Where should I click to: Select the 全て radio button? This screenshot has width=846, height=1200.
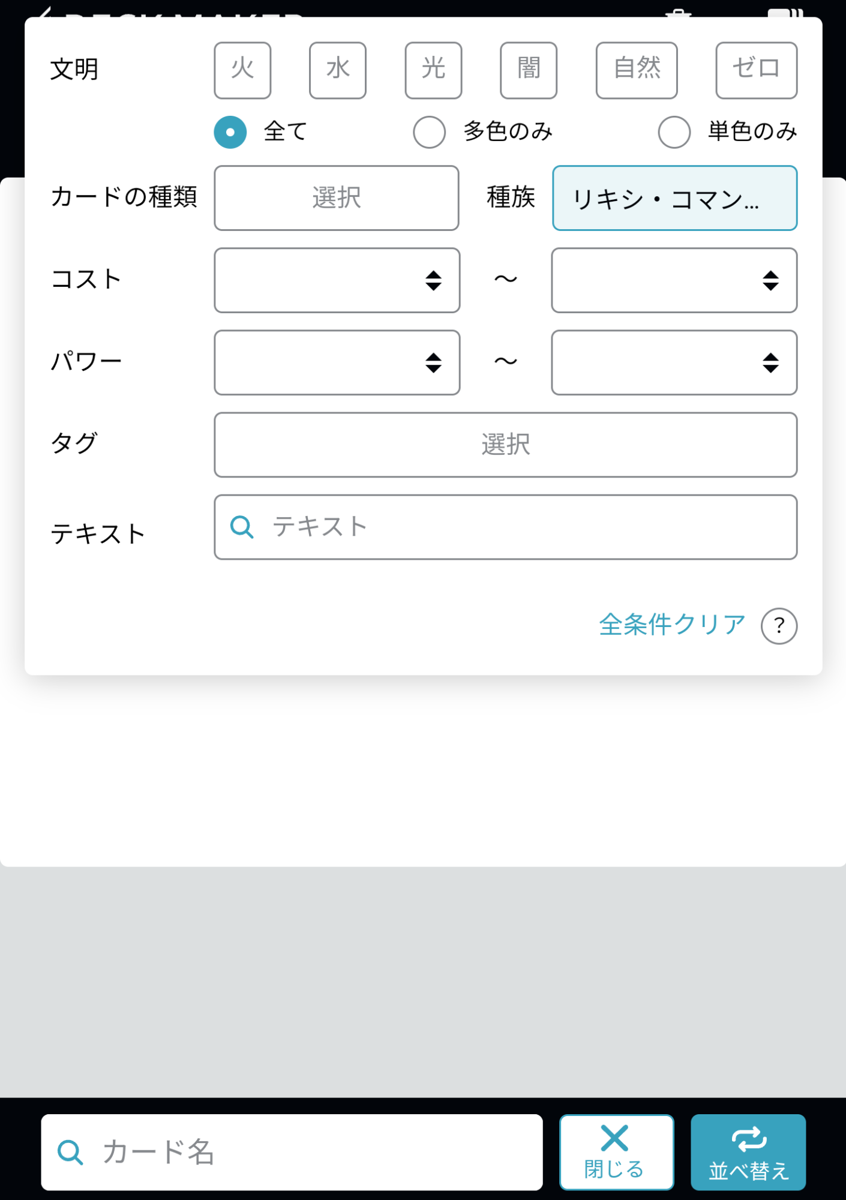coord(230,132)
